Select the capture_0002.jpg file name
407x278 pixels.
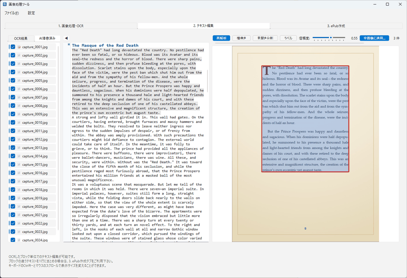click(35, 55)
